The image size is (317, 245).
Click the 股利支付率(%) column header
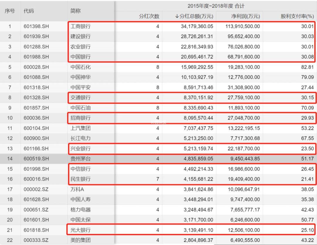[x=297, y=16]
